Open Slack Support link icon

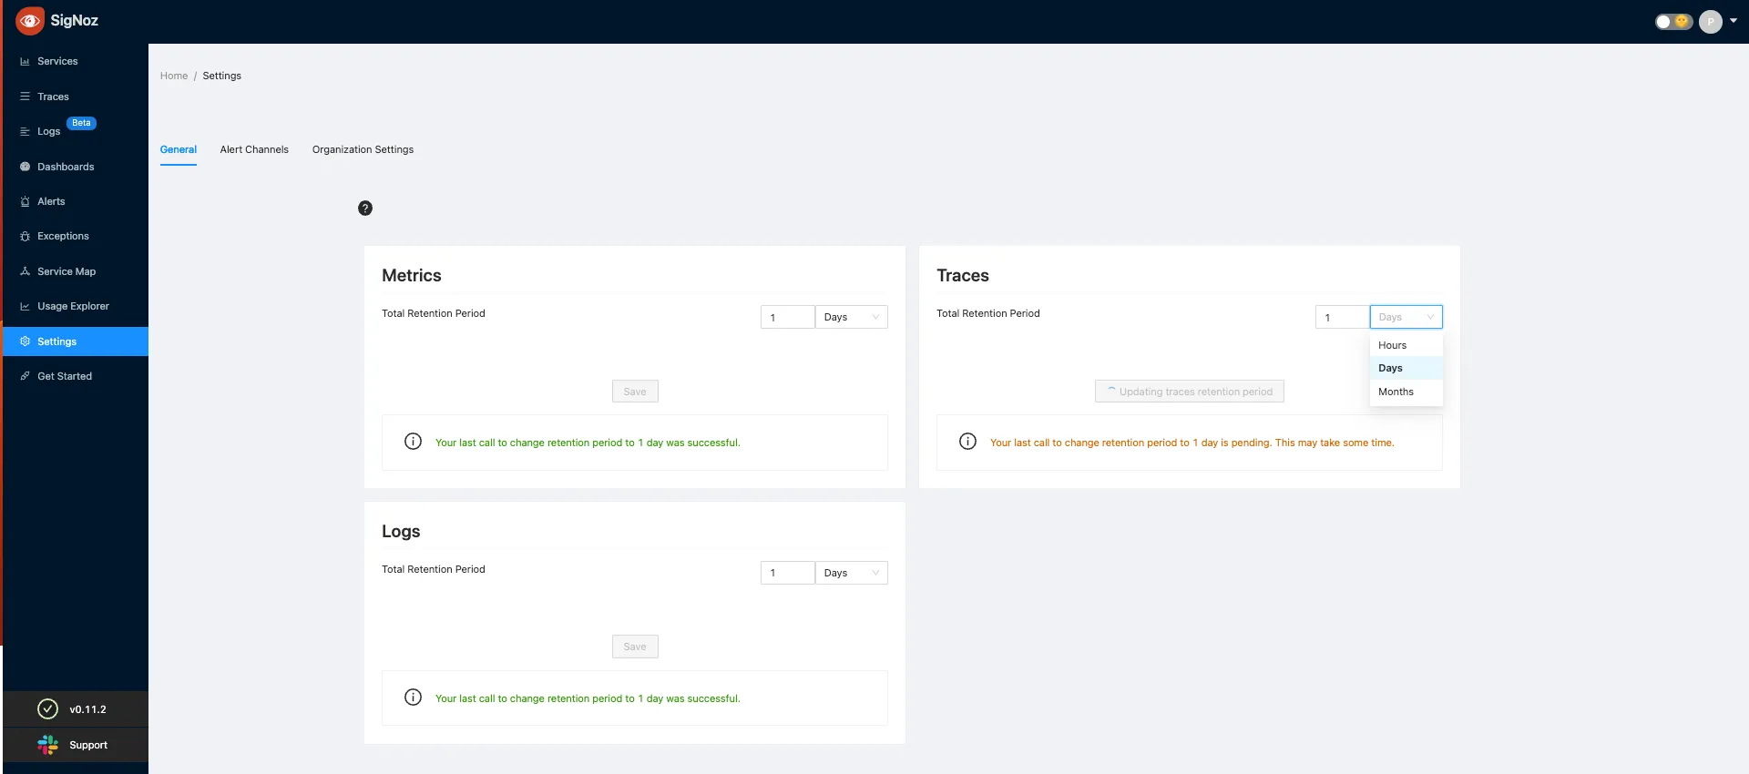point(47,745)
